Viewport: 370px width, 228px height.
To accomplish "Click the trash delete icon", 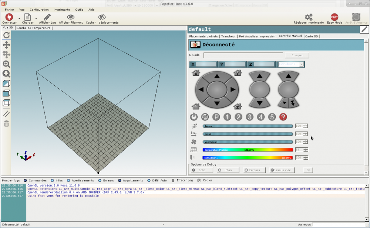I will pos(6,123).
